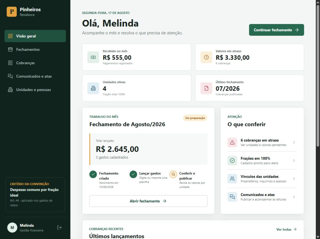Image resolution: width=320 pixels, height=239 pixels.
Task: Click the document icon in Último fechamento card
Action: click(x=206, y=88)
